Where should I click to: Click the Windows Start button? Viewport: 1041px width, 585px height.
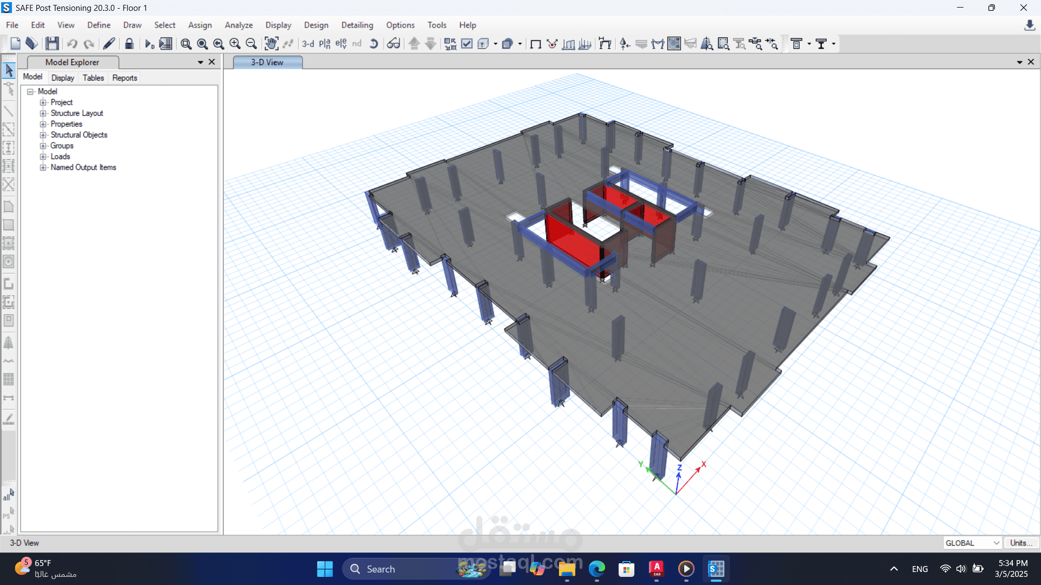pyautogui.click(x=325, y=569)
